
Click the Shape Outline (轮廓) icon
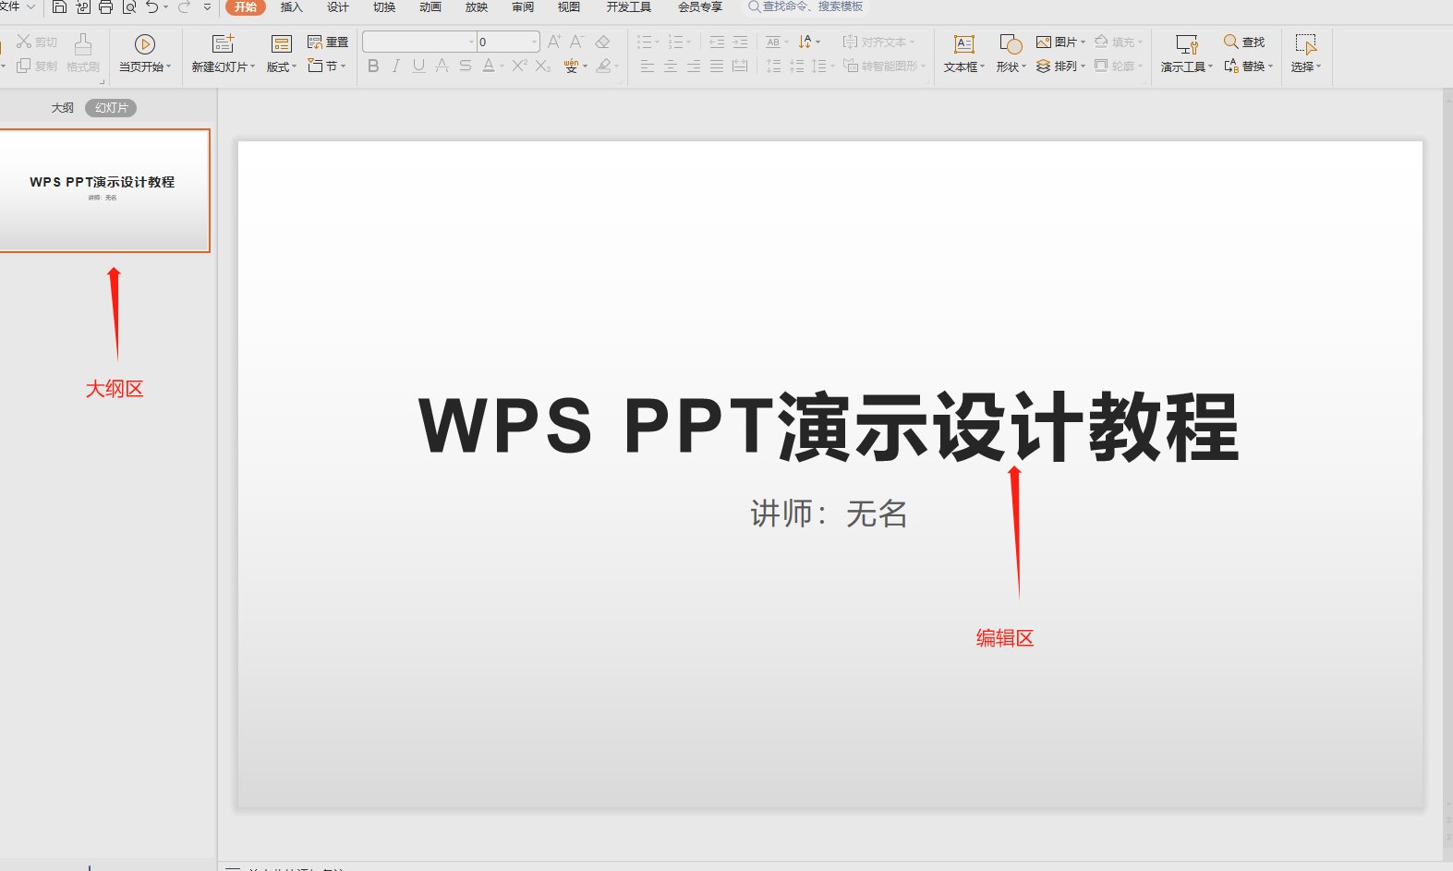point(1101,66)
